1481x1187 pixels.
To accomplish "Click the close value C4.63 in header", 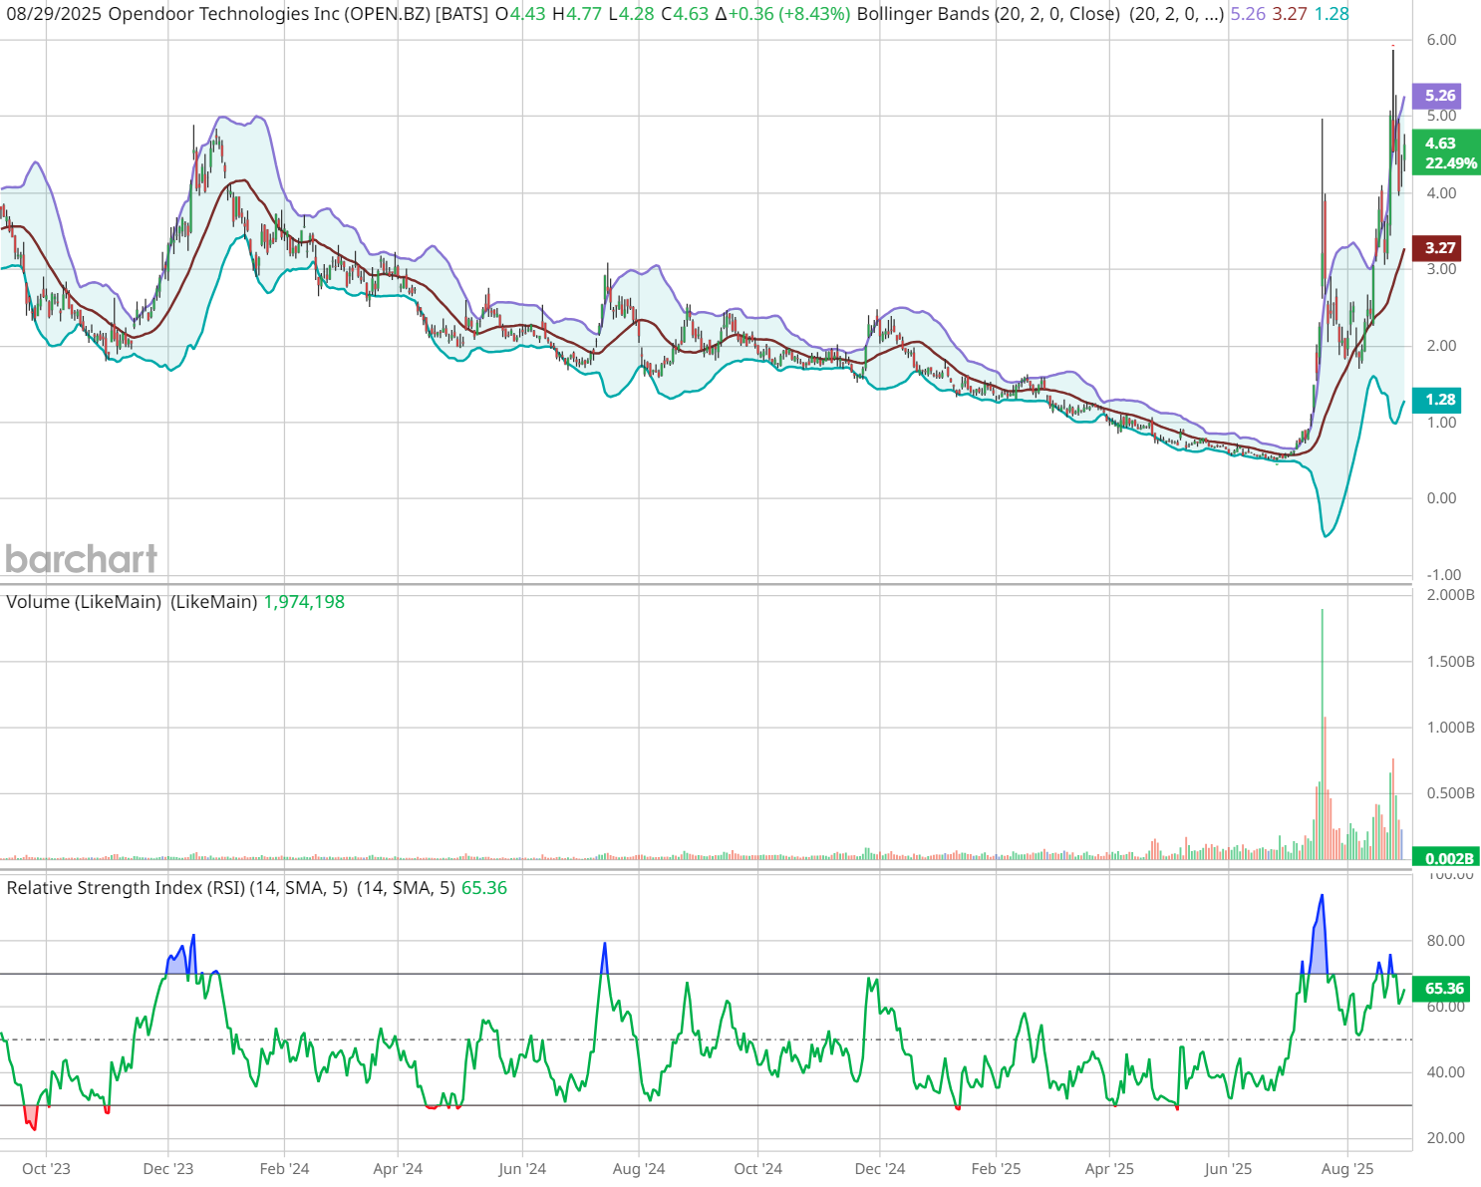I will (685, 14).
